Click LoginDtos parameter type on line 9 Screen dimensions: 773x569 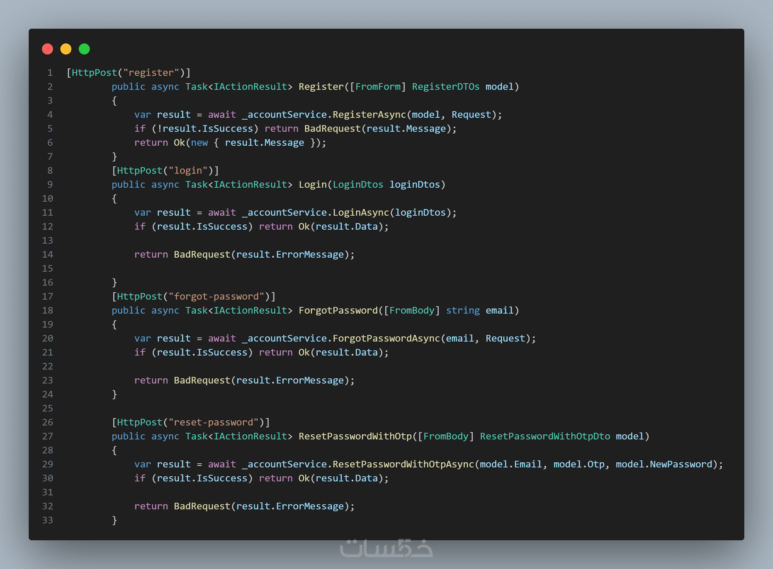coord(358,185)
